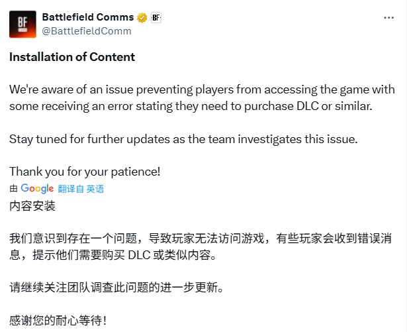Open the @BattlefieldComm handle link
This screenshot has height=332, width=407.
[87, 31]
